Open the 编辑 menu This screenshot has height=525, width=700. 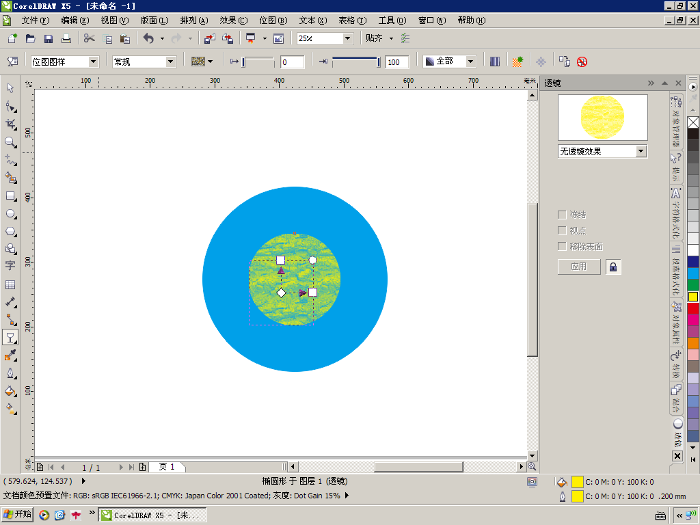pos(75,21)
